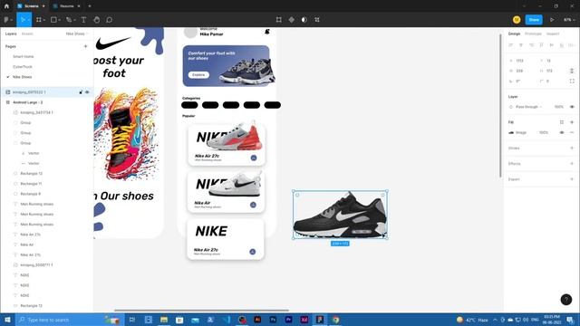
Task: Select the Pen tool
Action: tap(69, 20)
